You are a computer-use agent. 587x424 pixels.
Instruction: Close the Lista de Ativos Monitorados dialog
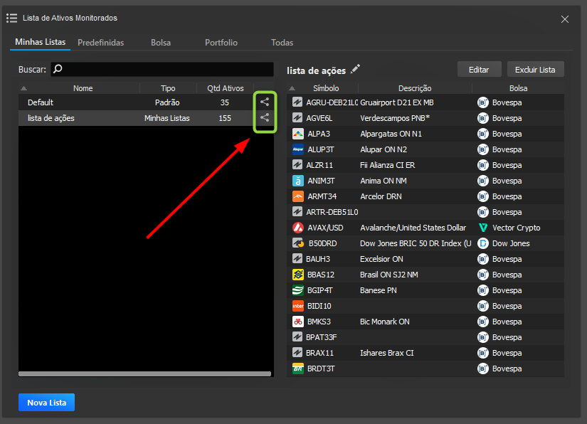pyautogui.click(x=564, y=19)
